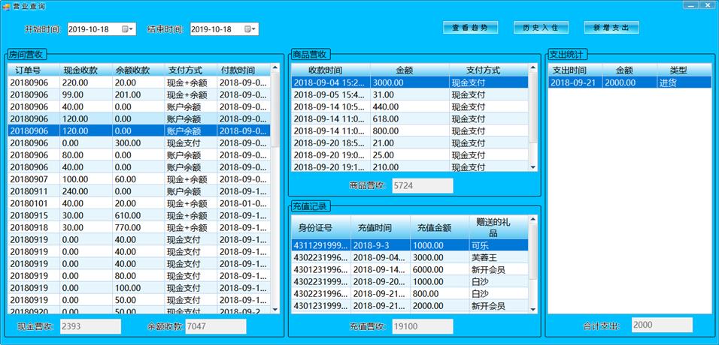Click the 合计支出 total field

click(x=661, y=325)
